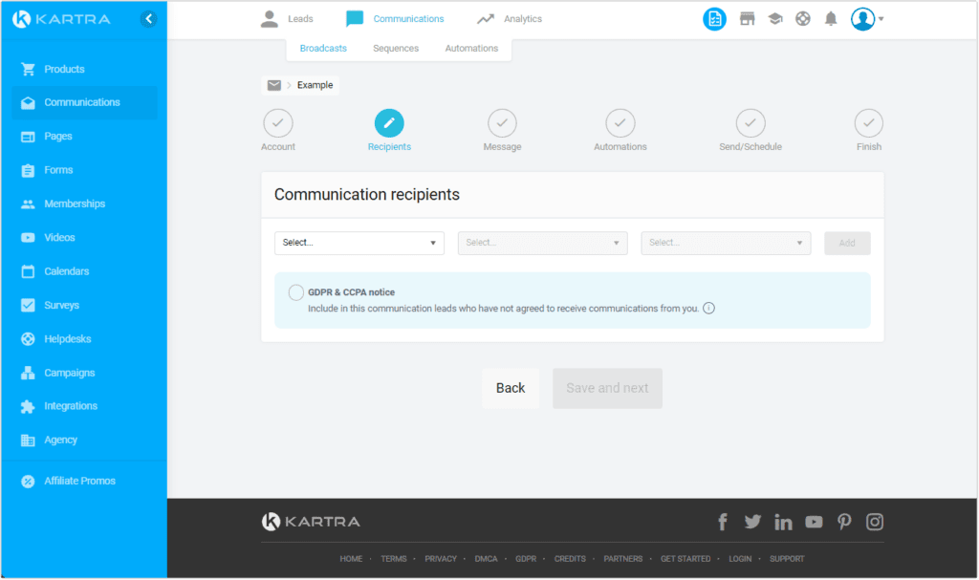
Task: Open the training graduation cap icon
Action: click(x=774, y=19)
